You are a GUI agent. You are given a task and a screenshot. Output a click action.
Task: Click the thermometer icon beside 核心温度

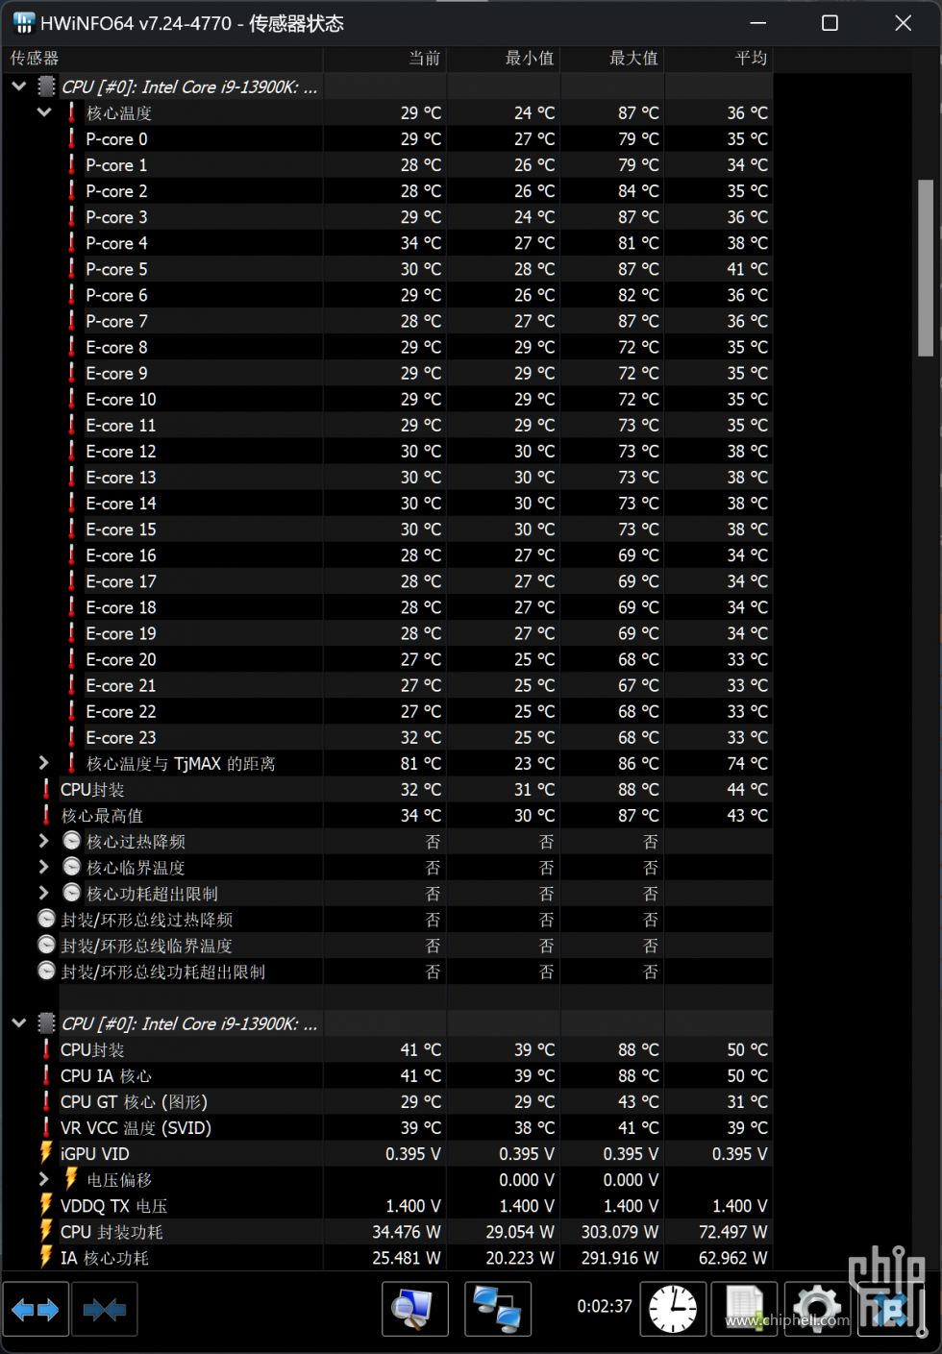click(72, 112)
